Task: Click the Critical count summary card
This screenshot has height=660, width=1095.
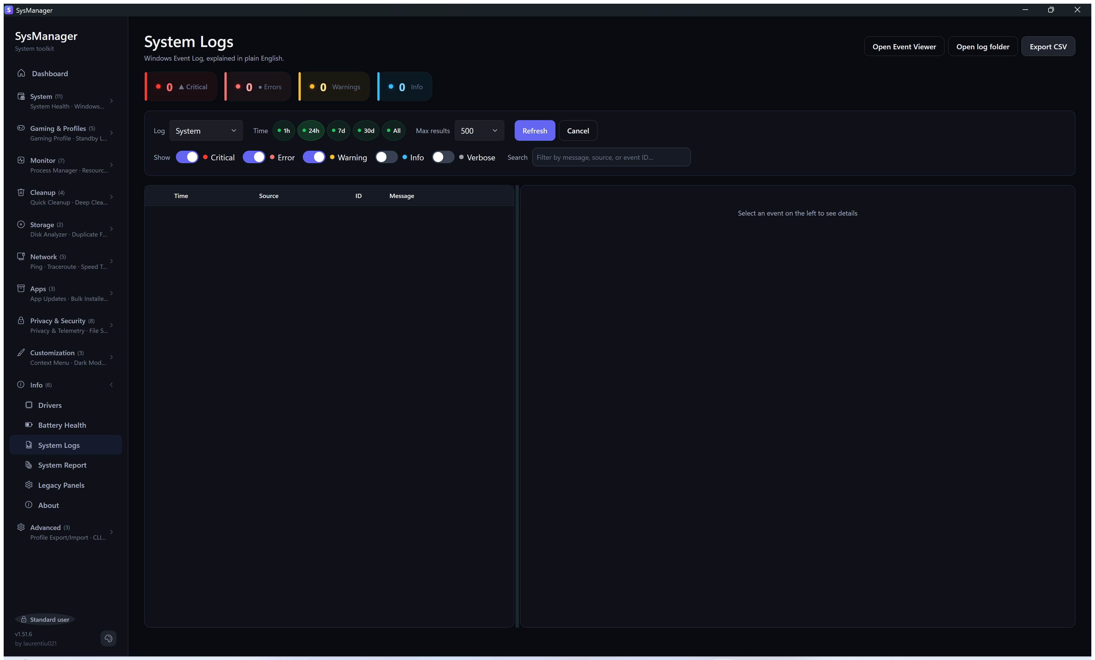Action: (x=181, y=87)
